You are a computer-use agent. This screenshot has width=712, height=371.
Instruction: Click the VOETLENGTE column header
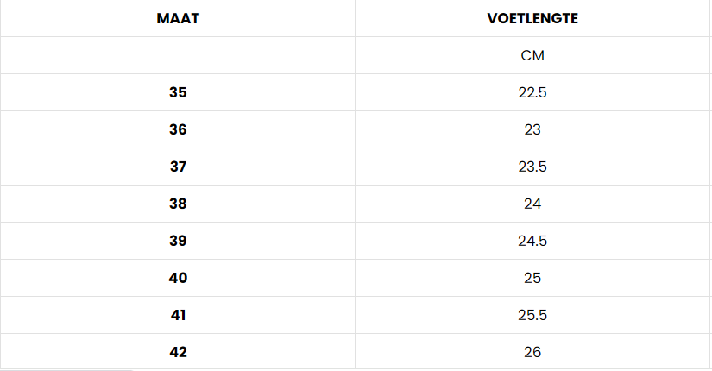coord(532,18)
